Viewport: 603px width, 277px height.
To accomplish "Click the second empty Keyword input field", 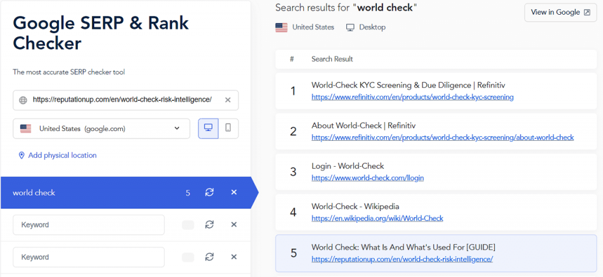I will point(89,257).
